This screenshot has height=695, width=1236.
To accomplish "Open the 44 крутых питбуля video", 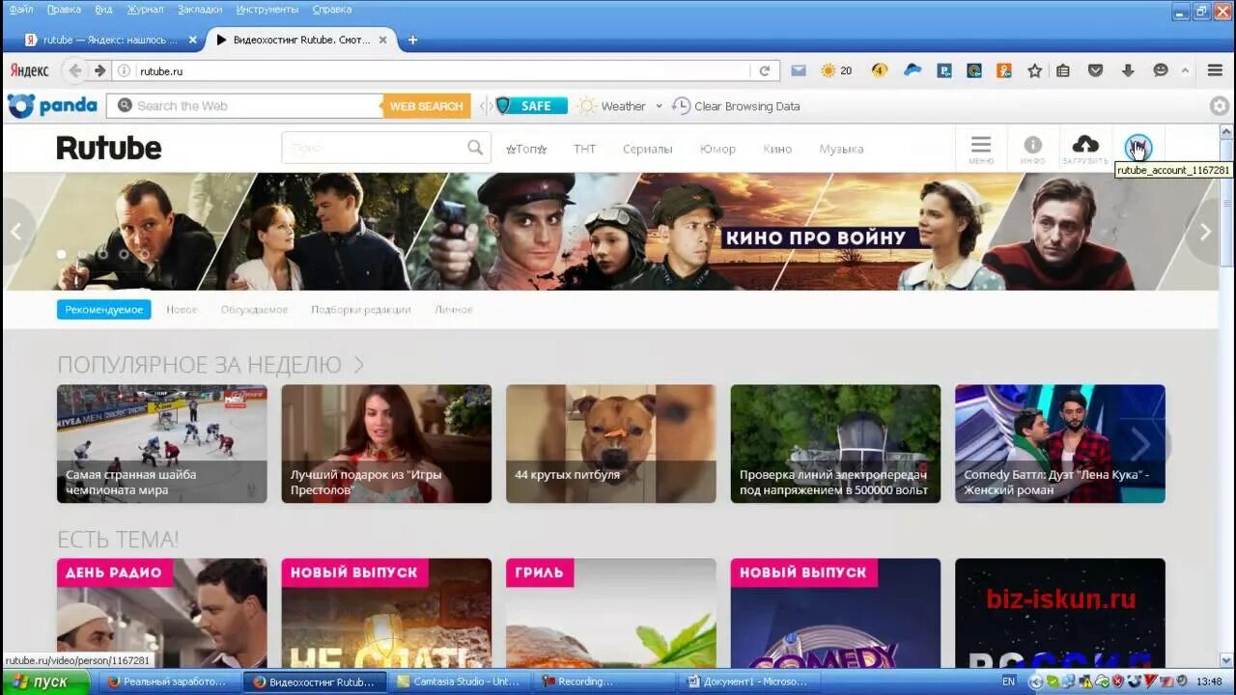I will [x=611, y=444].
